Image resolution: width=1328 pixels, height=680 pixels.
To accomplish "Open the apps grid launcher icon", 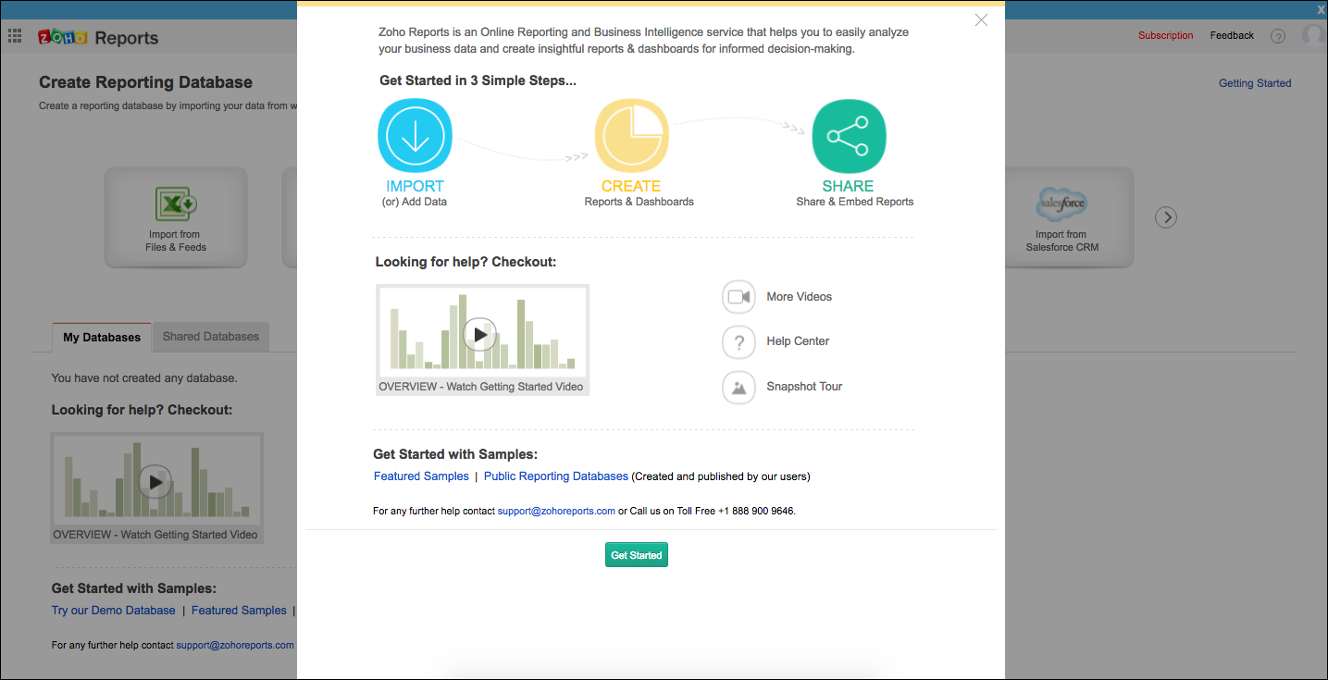I will [15, 37].
